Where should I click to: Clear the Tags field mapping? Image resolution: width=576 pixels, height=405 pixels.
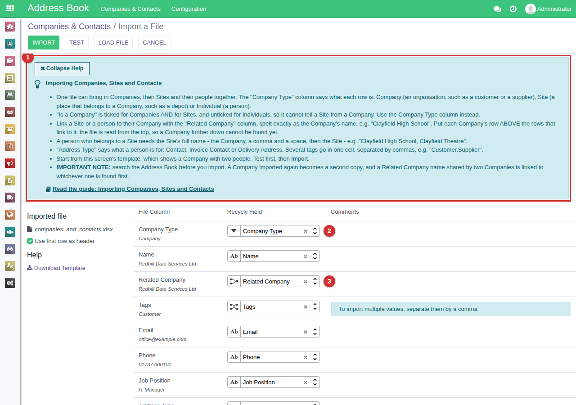pos(306,307)
